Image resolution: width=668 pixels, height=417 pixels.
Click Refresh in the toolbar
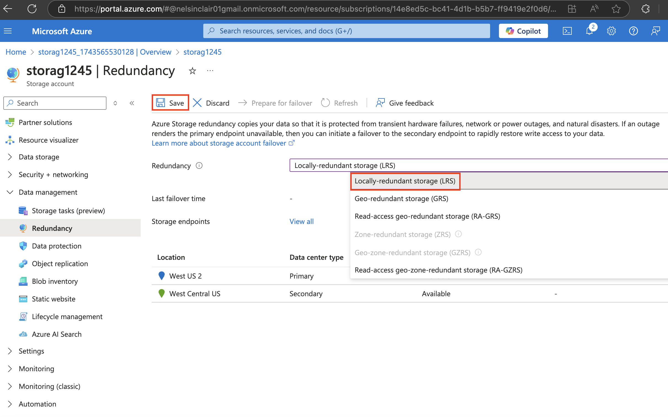pyautogui.click(x=340, y=103)
